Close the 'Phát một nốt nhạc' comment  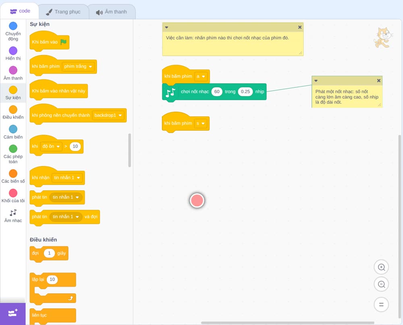[x=378, y=81]
